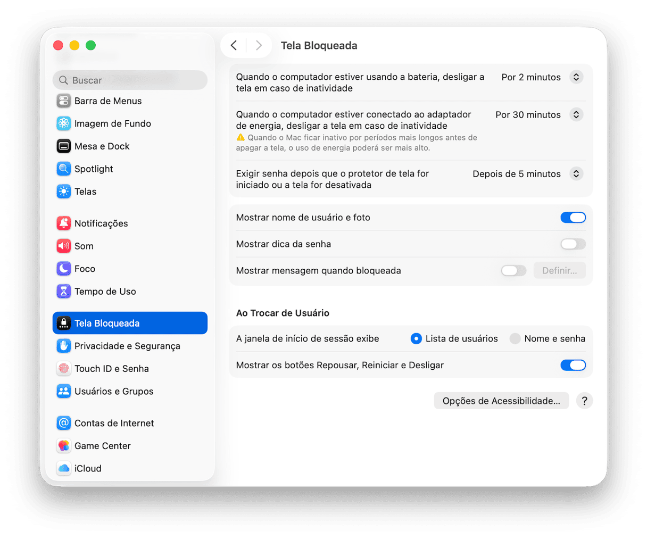Open Notificações settings

point(130,223)
